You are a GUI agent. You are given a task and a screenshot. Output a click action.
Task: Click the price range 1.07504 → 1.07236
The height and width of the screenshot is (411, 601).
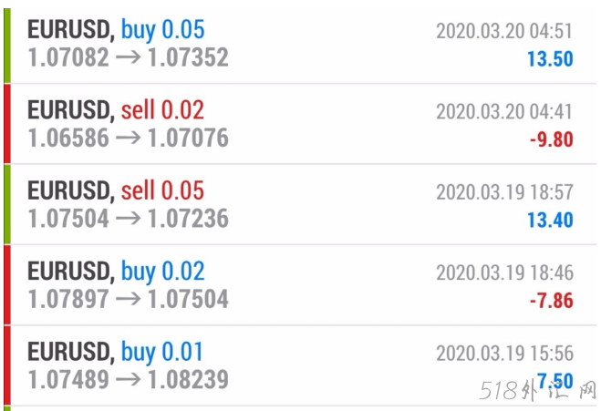128,219
